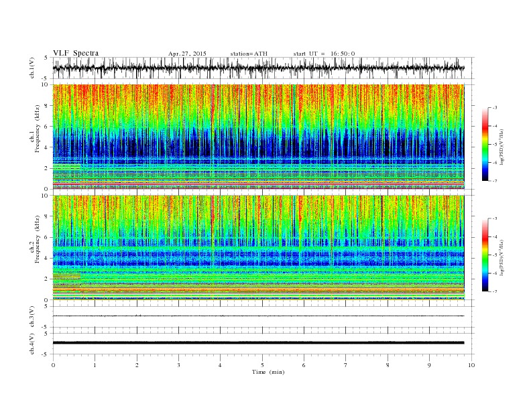Image resolution: width=531 pixels, height=410 pixels.
Task: Click the lower ch.2 PSD color bar
Action: [485, 255]
